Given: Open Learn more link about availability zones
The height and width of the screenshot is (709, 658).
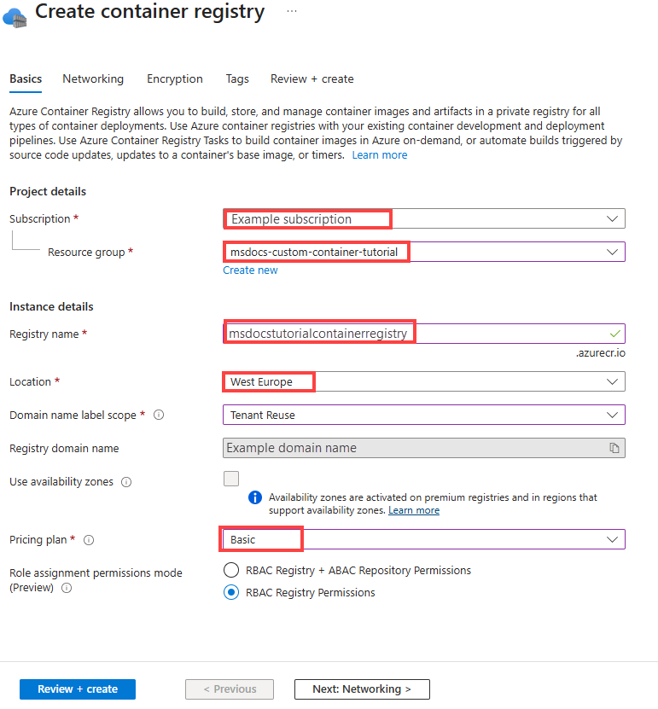Looking at the screenshot, I should 414,510.
